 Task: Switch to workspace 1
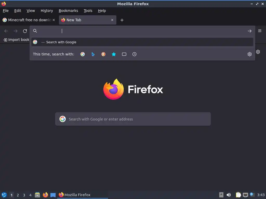coord(11,195)
